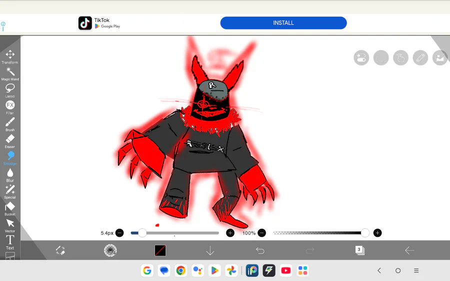Open Messages from the taskbar

(164, 271)
